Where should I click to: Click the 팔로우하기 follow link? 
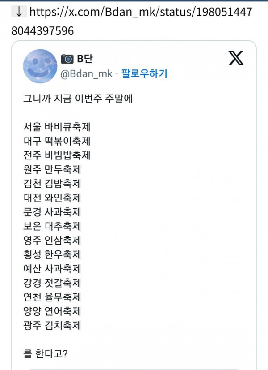tap(144, 74)
